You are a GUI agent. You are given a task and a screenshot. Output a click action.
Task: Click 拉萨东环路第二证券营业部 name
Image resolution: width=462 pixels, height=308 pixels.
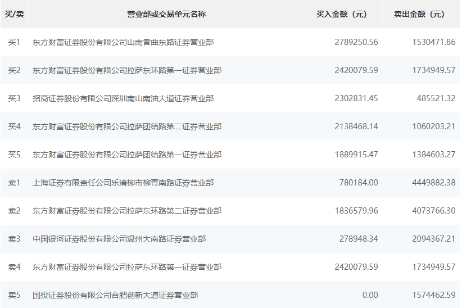127,211
